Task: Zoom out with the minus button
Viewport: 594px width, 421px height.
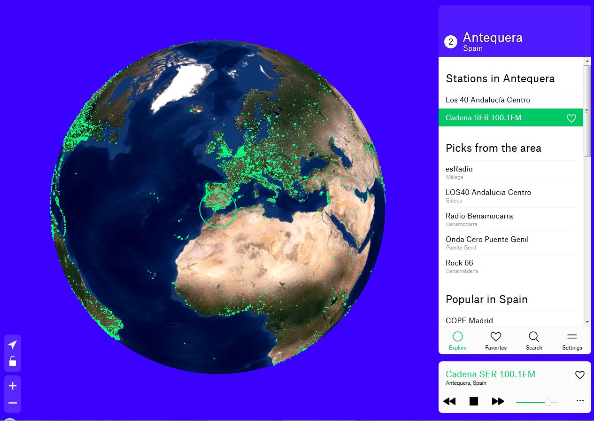Action: tap(13, 403)
